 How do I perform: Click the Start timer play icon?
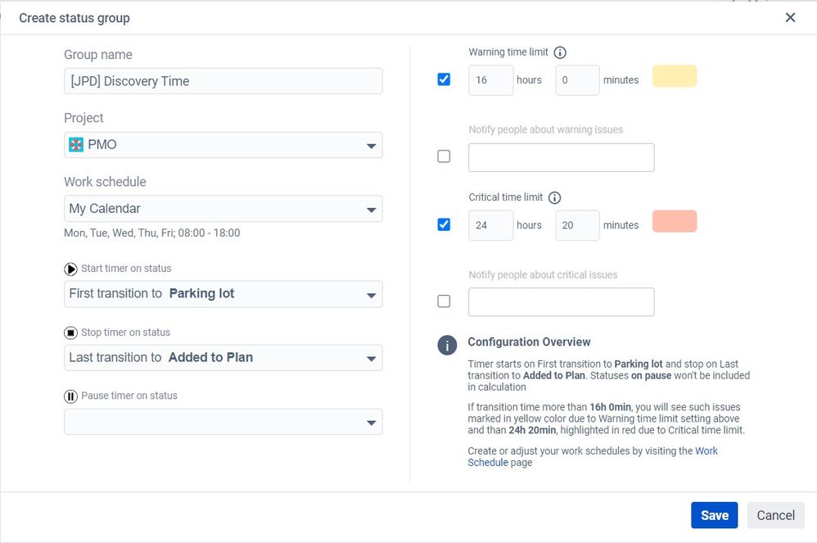[71, 269]
